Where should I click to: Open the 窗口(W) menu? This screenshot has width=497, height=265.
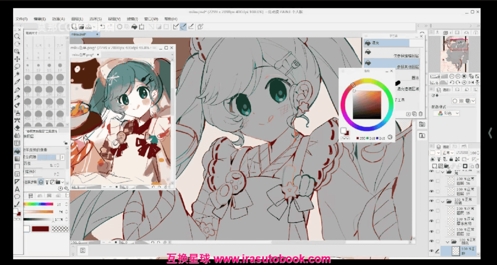[151, 19]
